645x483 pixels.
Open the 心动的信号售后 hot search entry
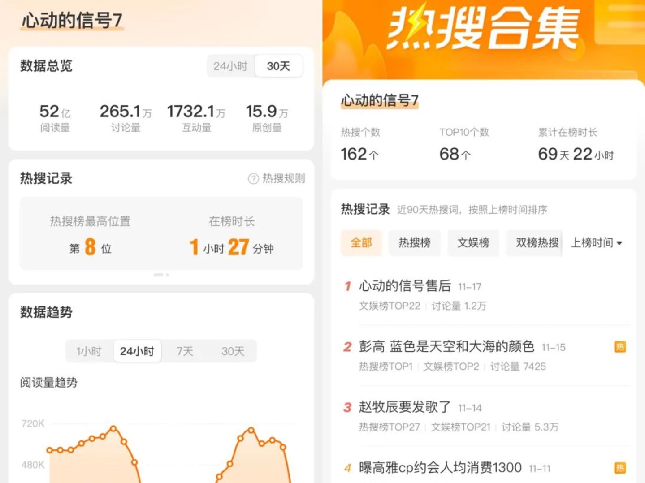pyautogui.click(x=405, y=286)
